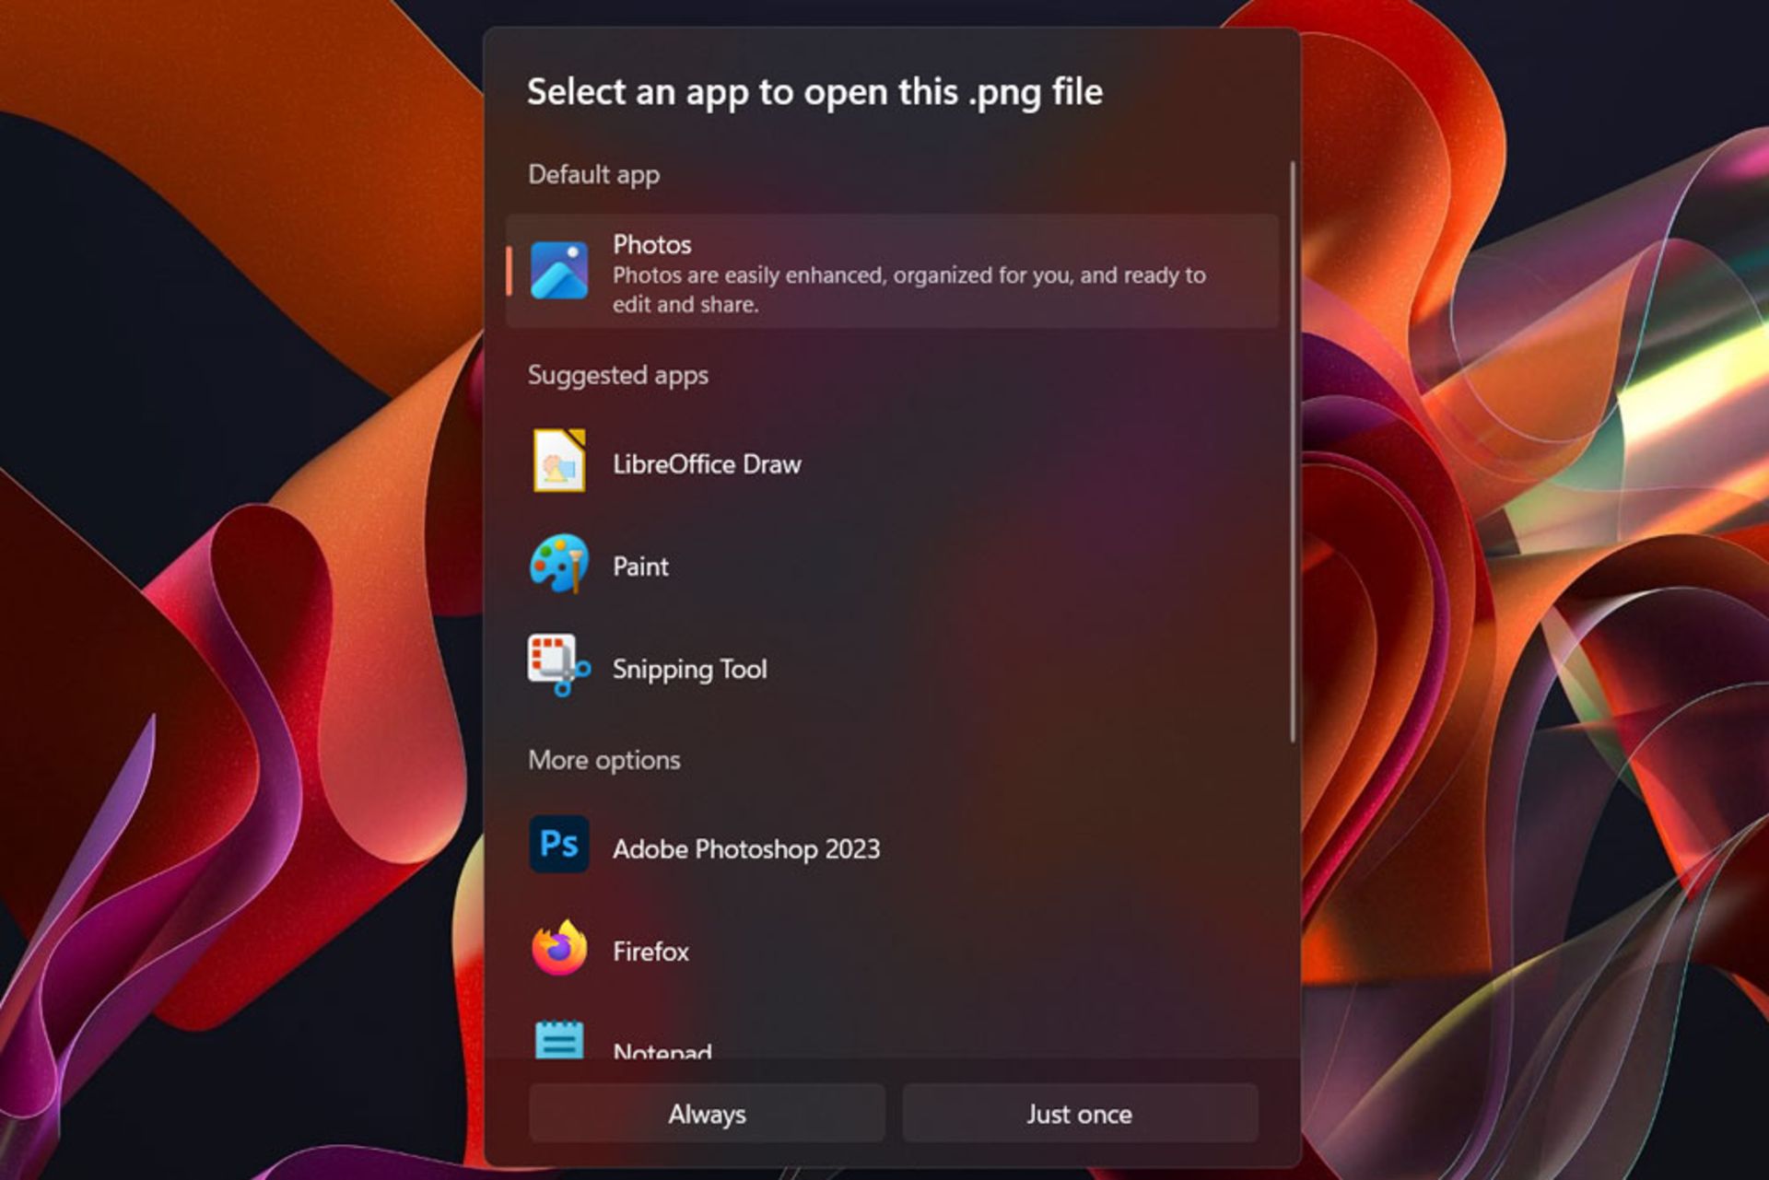The image size is (1769, 1180).
Task: Click the Notepad icon
Action: click(559, 1040)
